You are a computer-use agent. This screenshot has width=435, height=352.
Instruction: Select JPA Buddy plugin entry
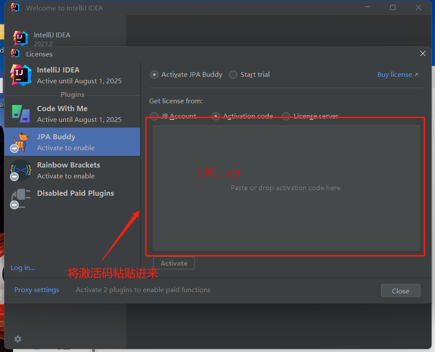[72, 141]
